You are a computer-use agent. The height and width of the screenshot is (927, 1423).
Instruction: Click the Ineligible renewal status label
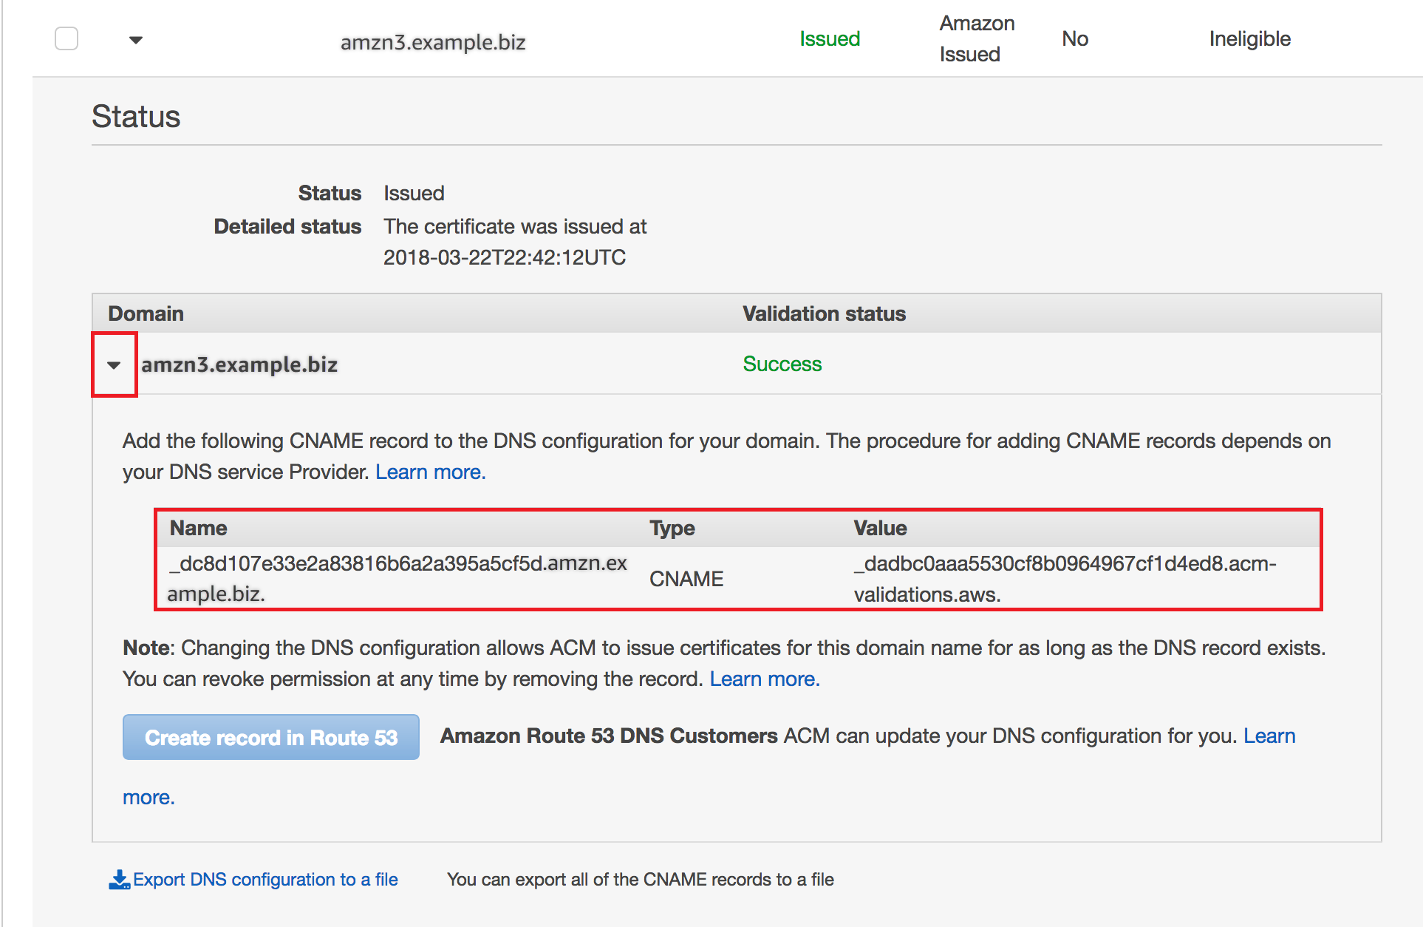coord(1249,38)
